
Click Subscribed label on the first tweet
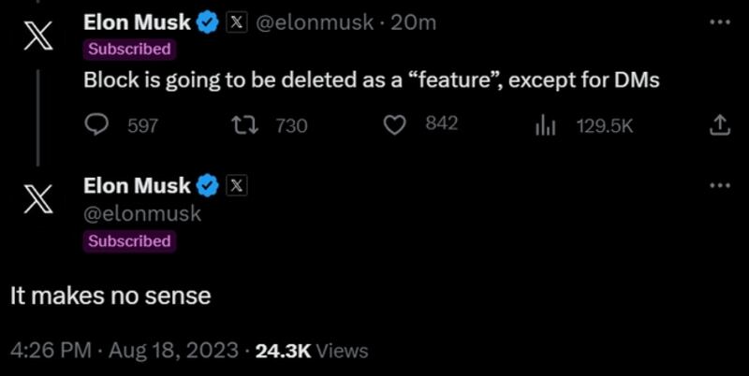(x=129, y=50)
